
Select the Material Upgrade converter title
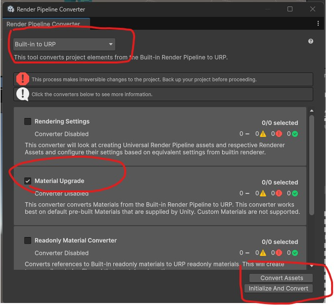[x=59, y=181]
